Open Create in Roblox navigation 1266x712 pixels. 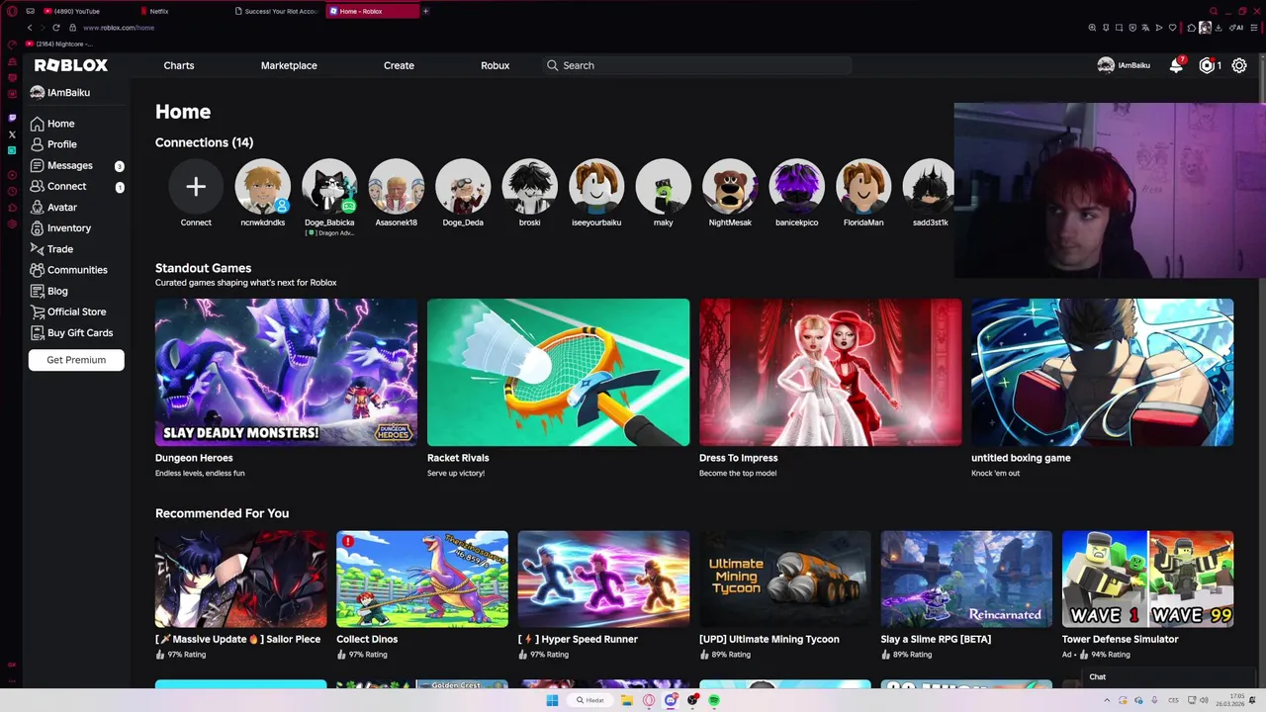pyautogui.click(x=399, y=65)
